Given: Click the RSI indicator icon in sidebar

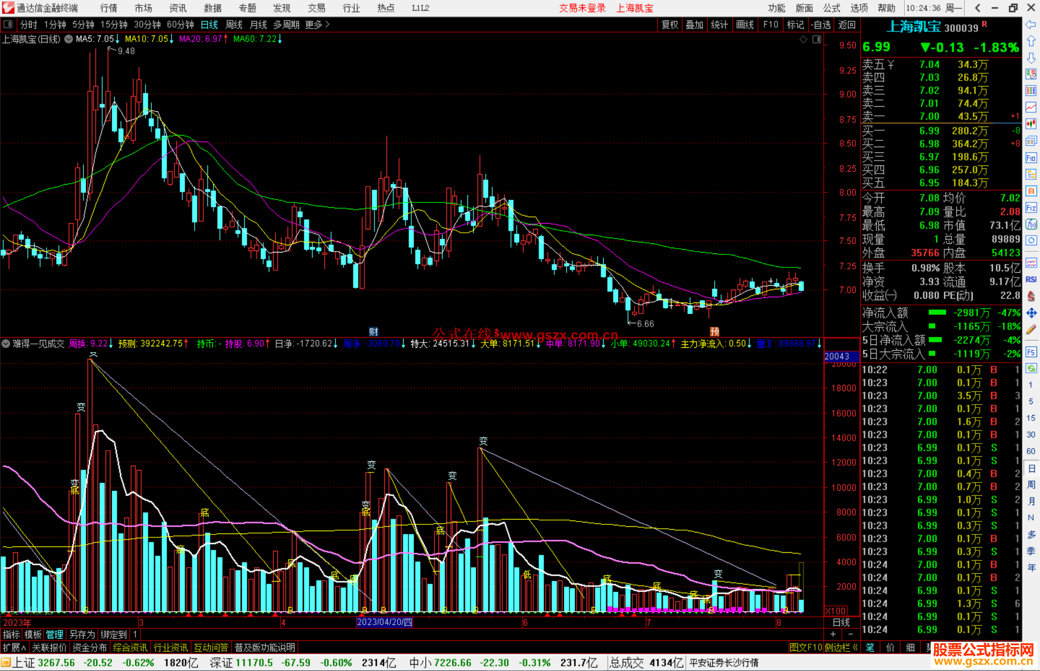Looking at the screenshot, I should tap(1031, 279).
